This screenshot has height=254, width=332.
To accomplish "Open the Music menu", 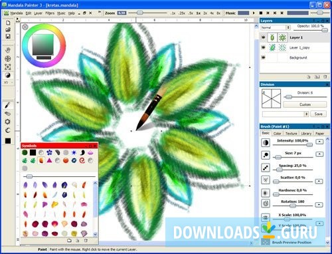I will 61,13.
